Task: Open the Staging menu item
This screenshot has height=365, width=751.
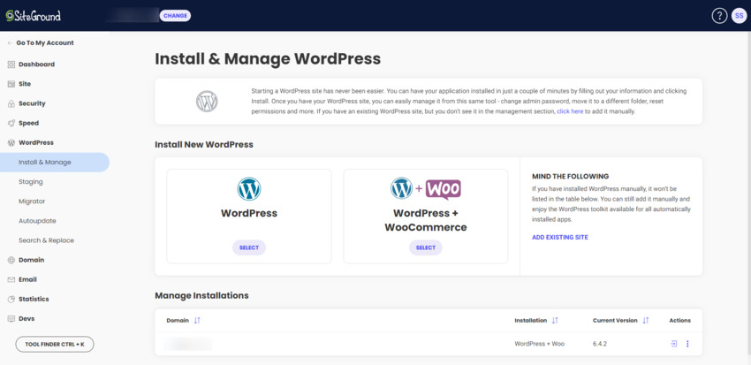Action: tap(31, 181)
